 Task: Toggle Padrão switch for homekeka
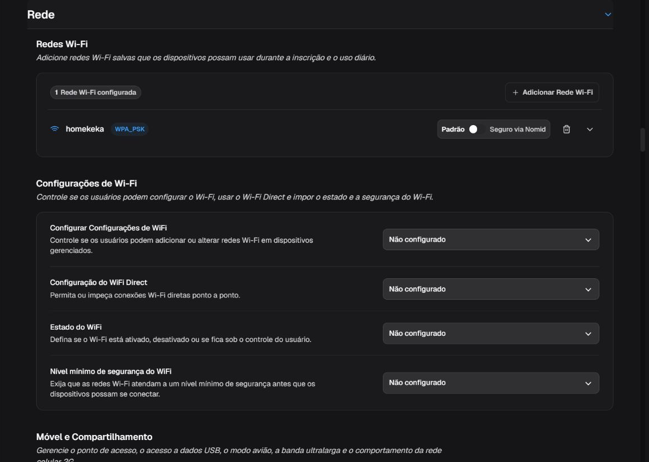(476, 129)
